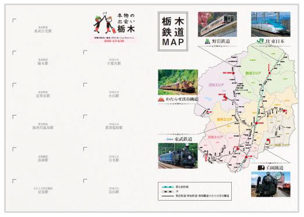Viewport: 304px width, 217px height.
Task: Open the JR東日本 Shinkansen photo
Action: point(271,24)
